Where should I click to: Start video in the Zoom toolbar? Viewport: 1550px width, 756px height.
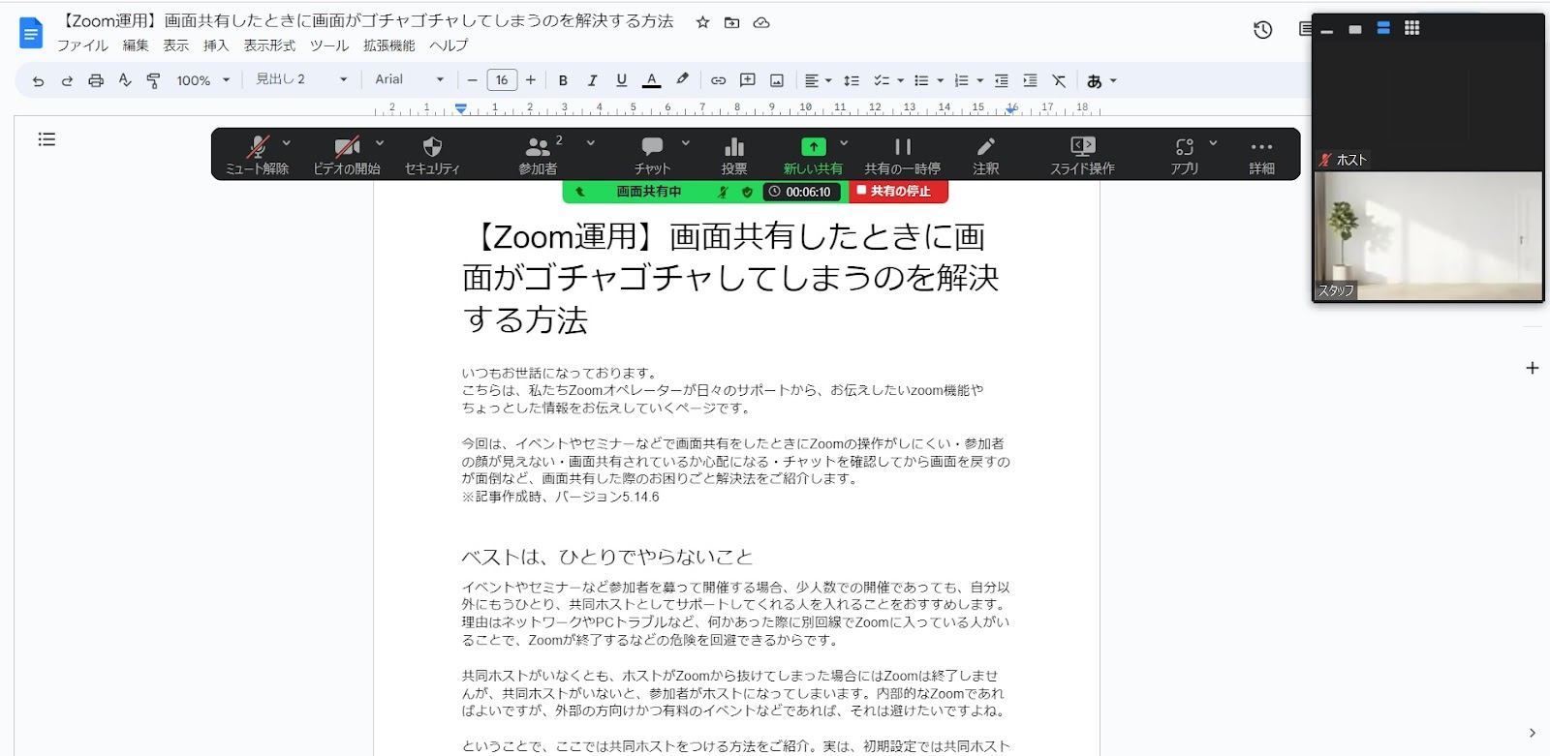pos(346,155)
